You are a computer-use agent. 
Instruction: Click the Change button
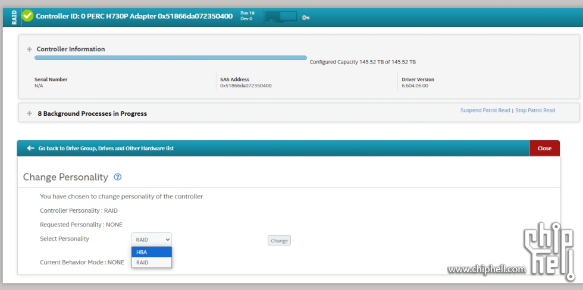279,241
